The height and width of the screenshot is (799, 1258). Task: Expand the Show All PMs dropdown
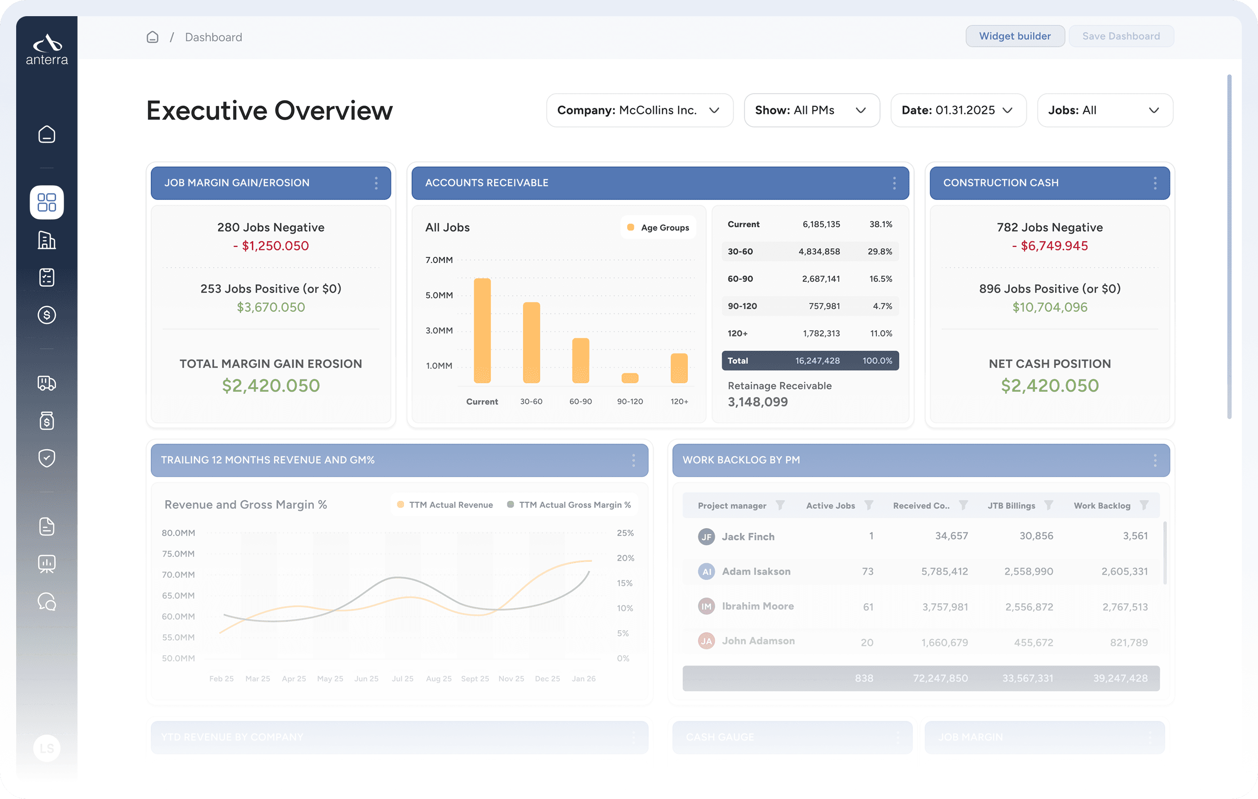pos(811,110)
